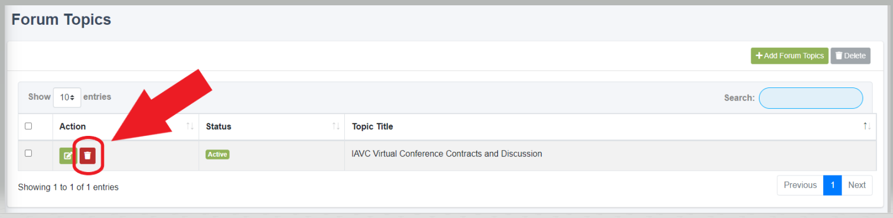Sort by Action column arrows
Viewport: 893px width, 218px height.
[190, 126]
